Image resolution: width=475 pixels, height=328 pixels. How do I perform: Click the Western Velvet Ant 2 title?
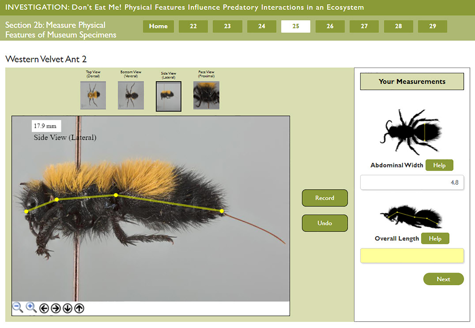(46, 59)
